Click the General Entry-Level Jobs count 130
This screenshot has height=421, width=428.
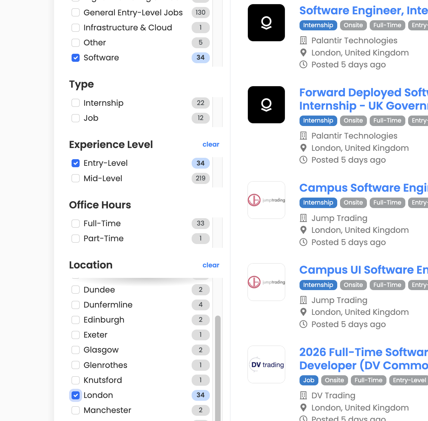click(200, 13)
